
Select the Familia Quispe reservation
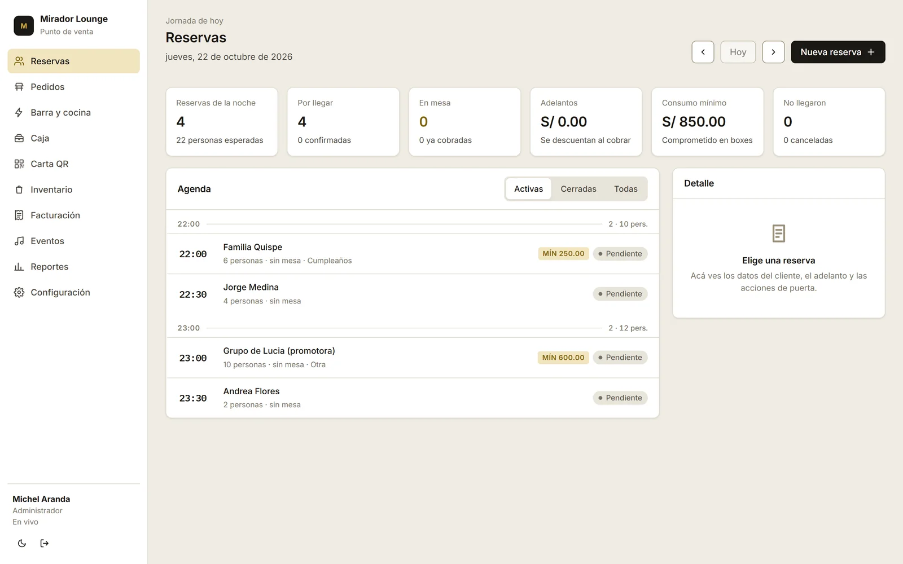413,254
